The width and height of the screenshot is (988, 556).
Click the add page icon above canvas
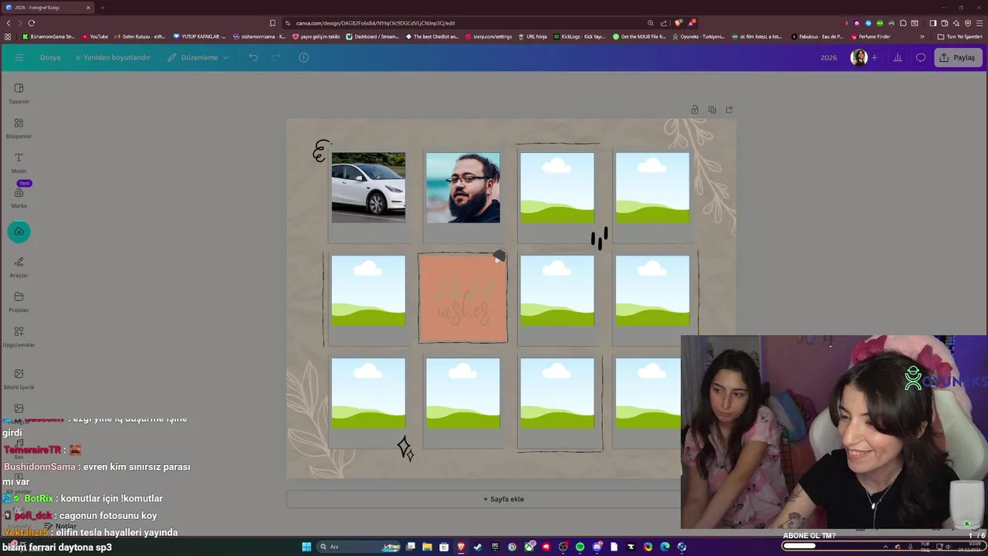729,110
